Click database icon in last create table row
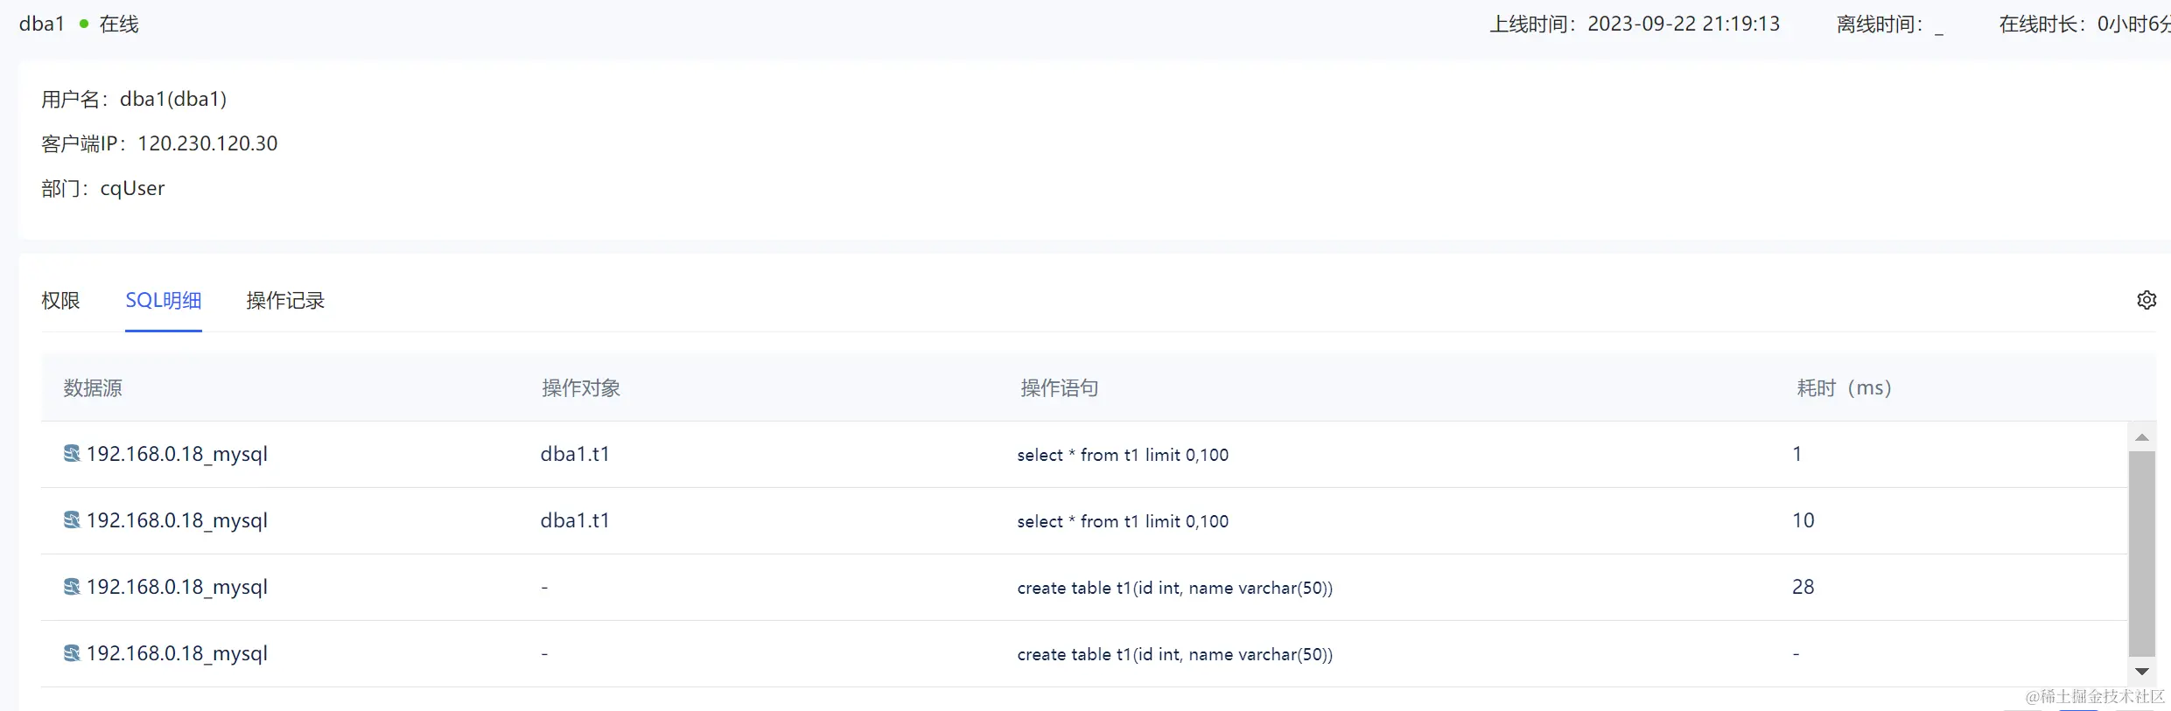The width and height of the screenshot is (2171, 711). tap(72, 652)
